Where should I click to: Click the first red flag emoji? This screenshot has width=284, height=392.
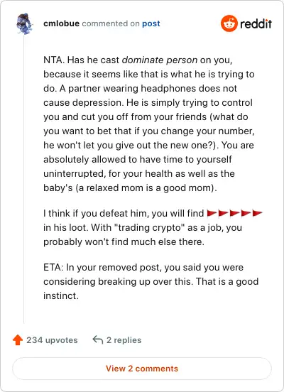(212, 213)
